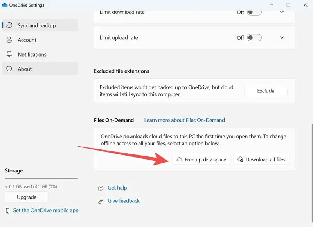Click the Account person icon in the sidebar

click(x=9, y=40)
